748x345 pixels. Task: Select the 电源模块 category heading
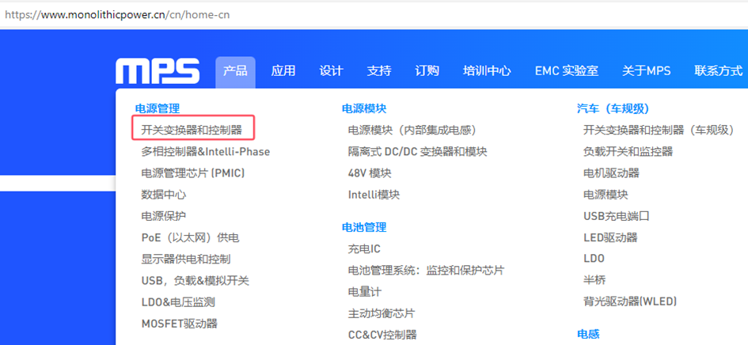364,108
